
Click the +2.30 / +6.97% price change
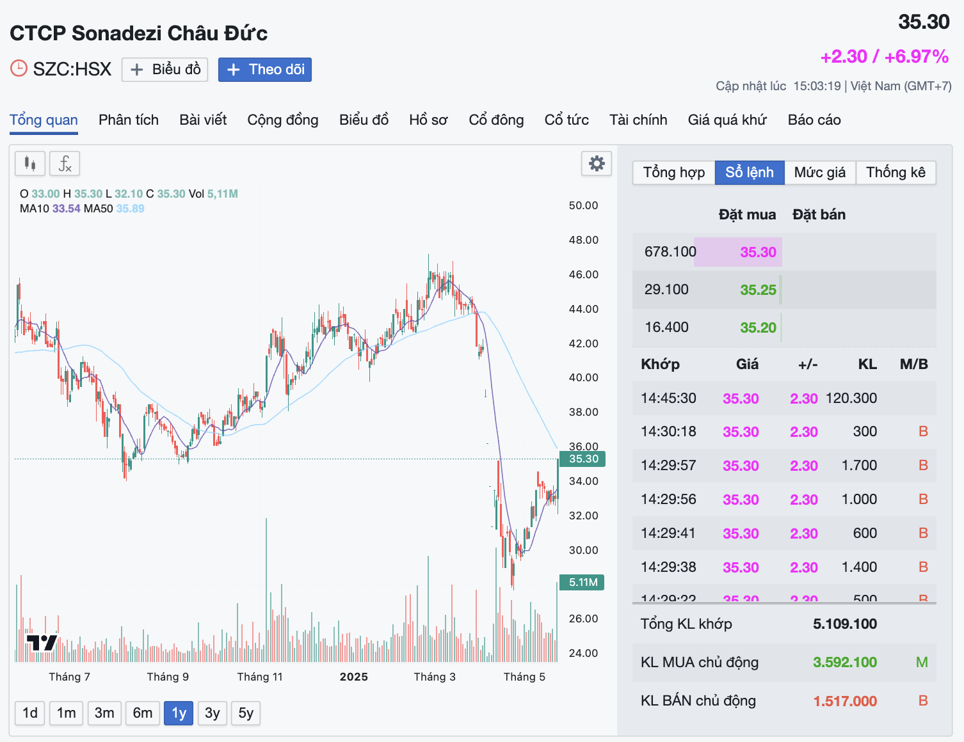click(885, 57)
